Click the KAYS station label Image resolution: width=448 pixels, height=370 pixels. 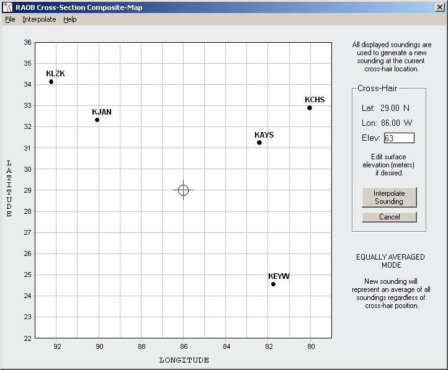tap(264, 134)
